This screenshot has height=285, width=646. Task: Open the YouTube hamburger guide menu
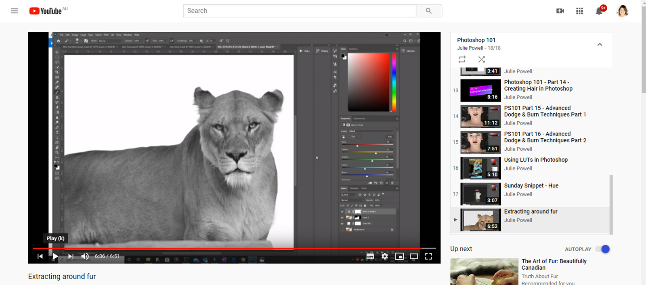(x=15, y=11)
